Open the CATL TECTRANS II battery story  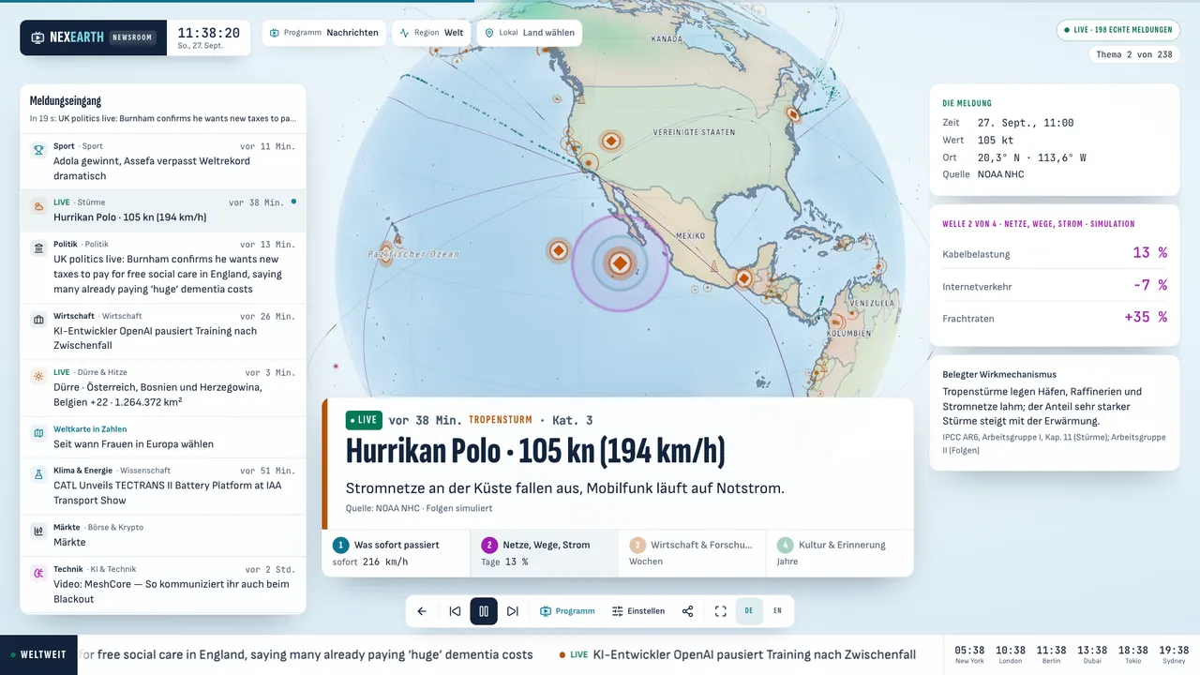pos(163,487)
